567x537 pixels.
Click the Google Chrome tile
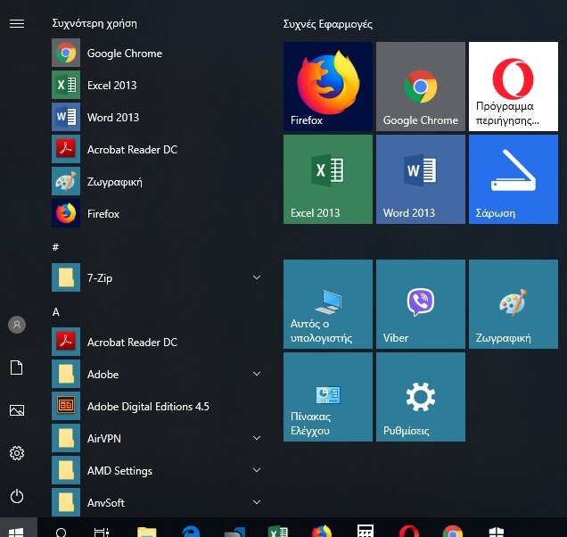coord(421,87)
